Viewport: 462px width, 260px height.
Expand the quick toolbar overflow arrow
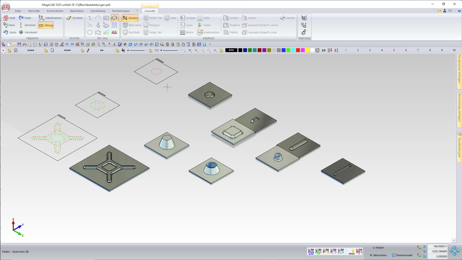(210, 45)
